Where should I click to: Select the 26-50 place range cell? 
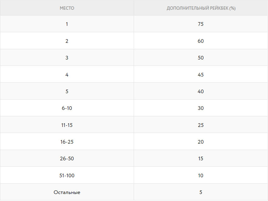(x=67, y=158)
